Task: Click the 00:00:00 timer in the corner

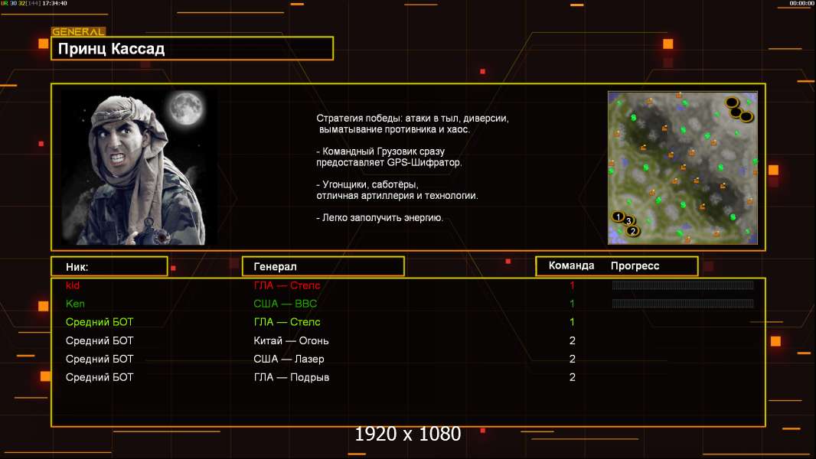Action: point(801,3)
